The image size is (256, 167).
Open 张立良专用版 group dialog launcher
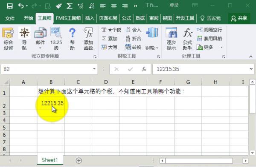click(95, 57)
